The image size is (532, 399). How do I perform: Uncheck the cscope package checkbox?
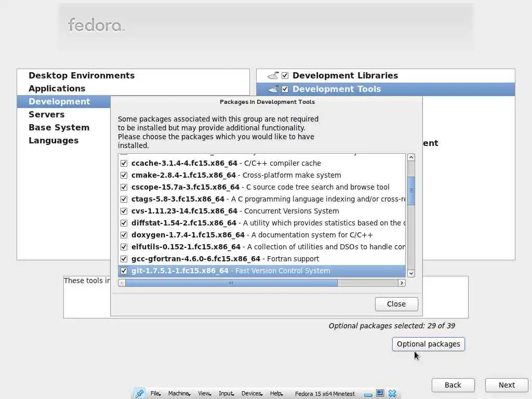[x=124, y=187]
